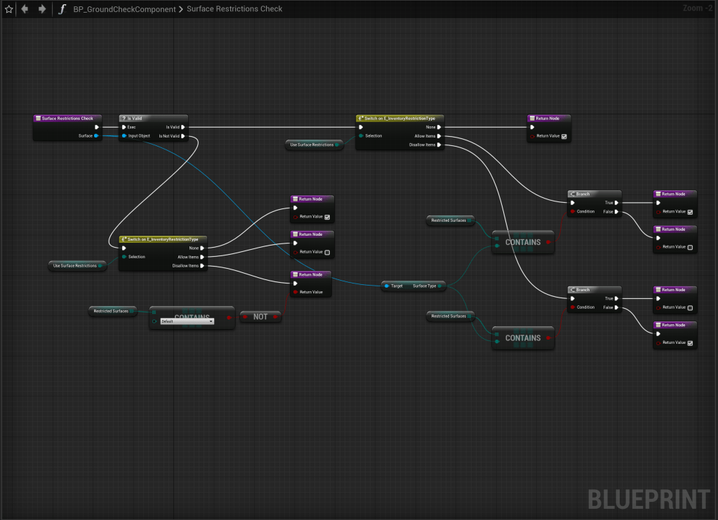Check Return Value on upper Branch's False Return Node
Viewport: 718px width, 520px height.
pos(690,247)
